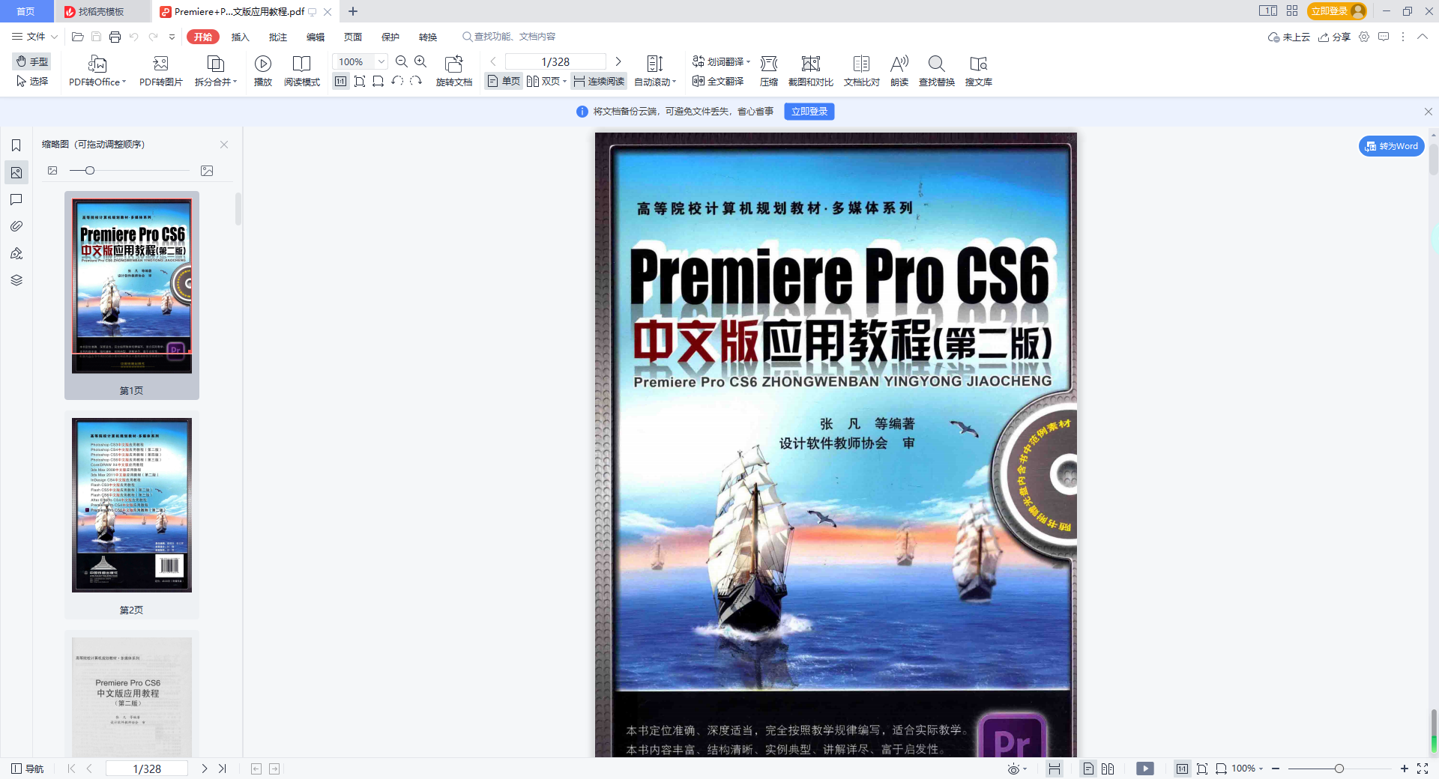Select the Hand (手型) tool
1439x779 pixels.
tap(31, 61)
